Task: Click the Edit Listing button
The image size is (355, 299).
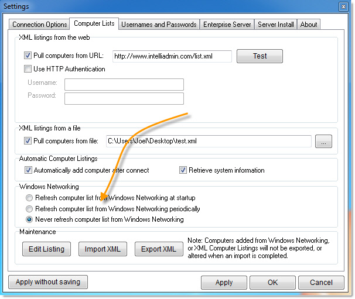Action: (x=47, y=249)
